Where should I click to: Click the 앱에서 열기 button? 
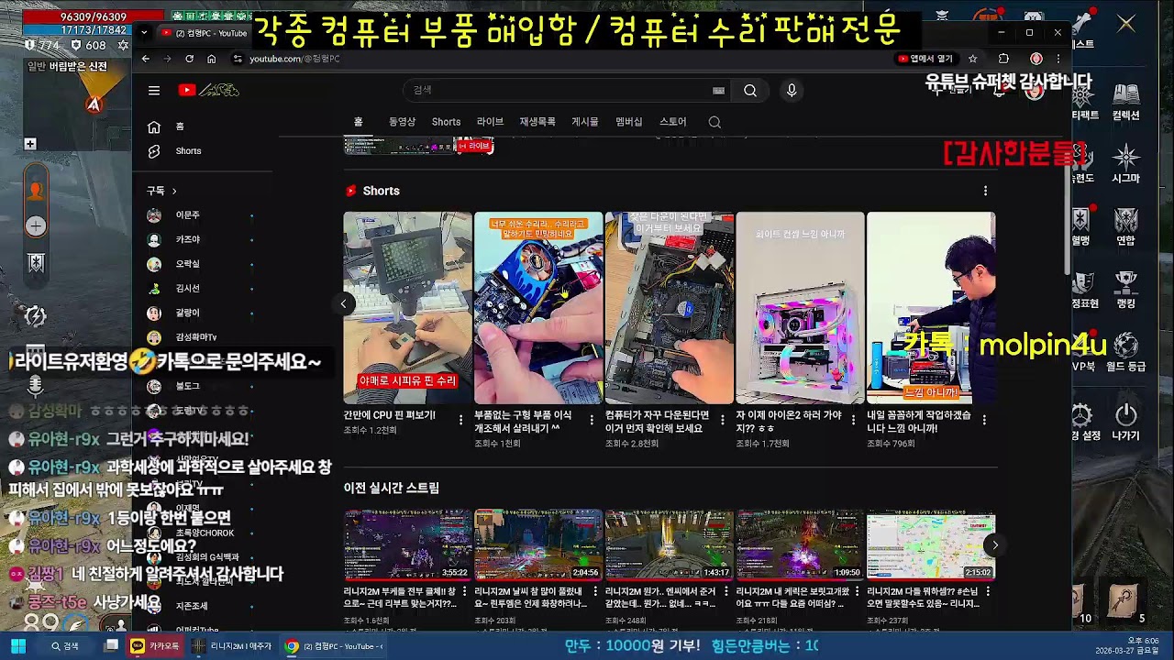coord(925,59)
